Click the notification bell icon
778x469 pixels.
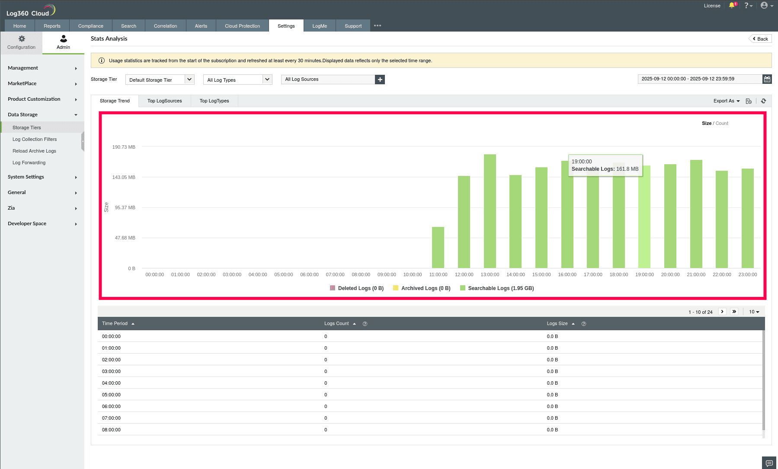point(732,6)
